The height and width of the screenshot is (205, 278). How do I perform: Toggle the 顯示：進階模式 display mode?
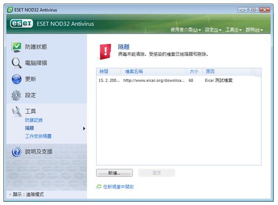point(28,194)
